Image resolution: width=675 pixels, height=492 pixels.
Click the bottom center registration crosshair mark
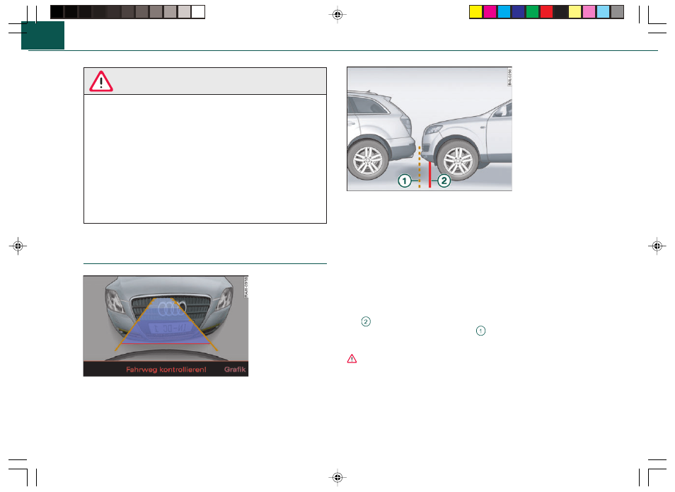(337, 477)
